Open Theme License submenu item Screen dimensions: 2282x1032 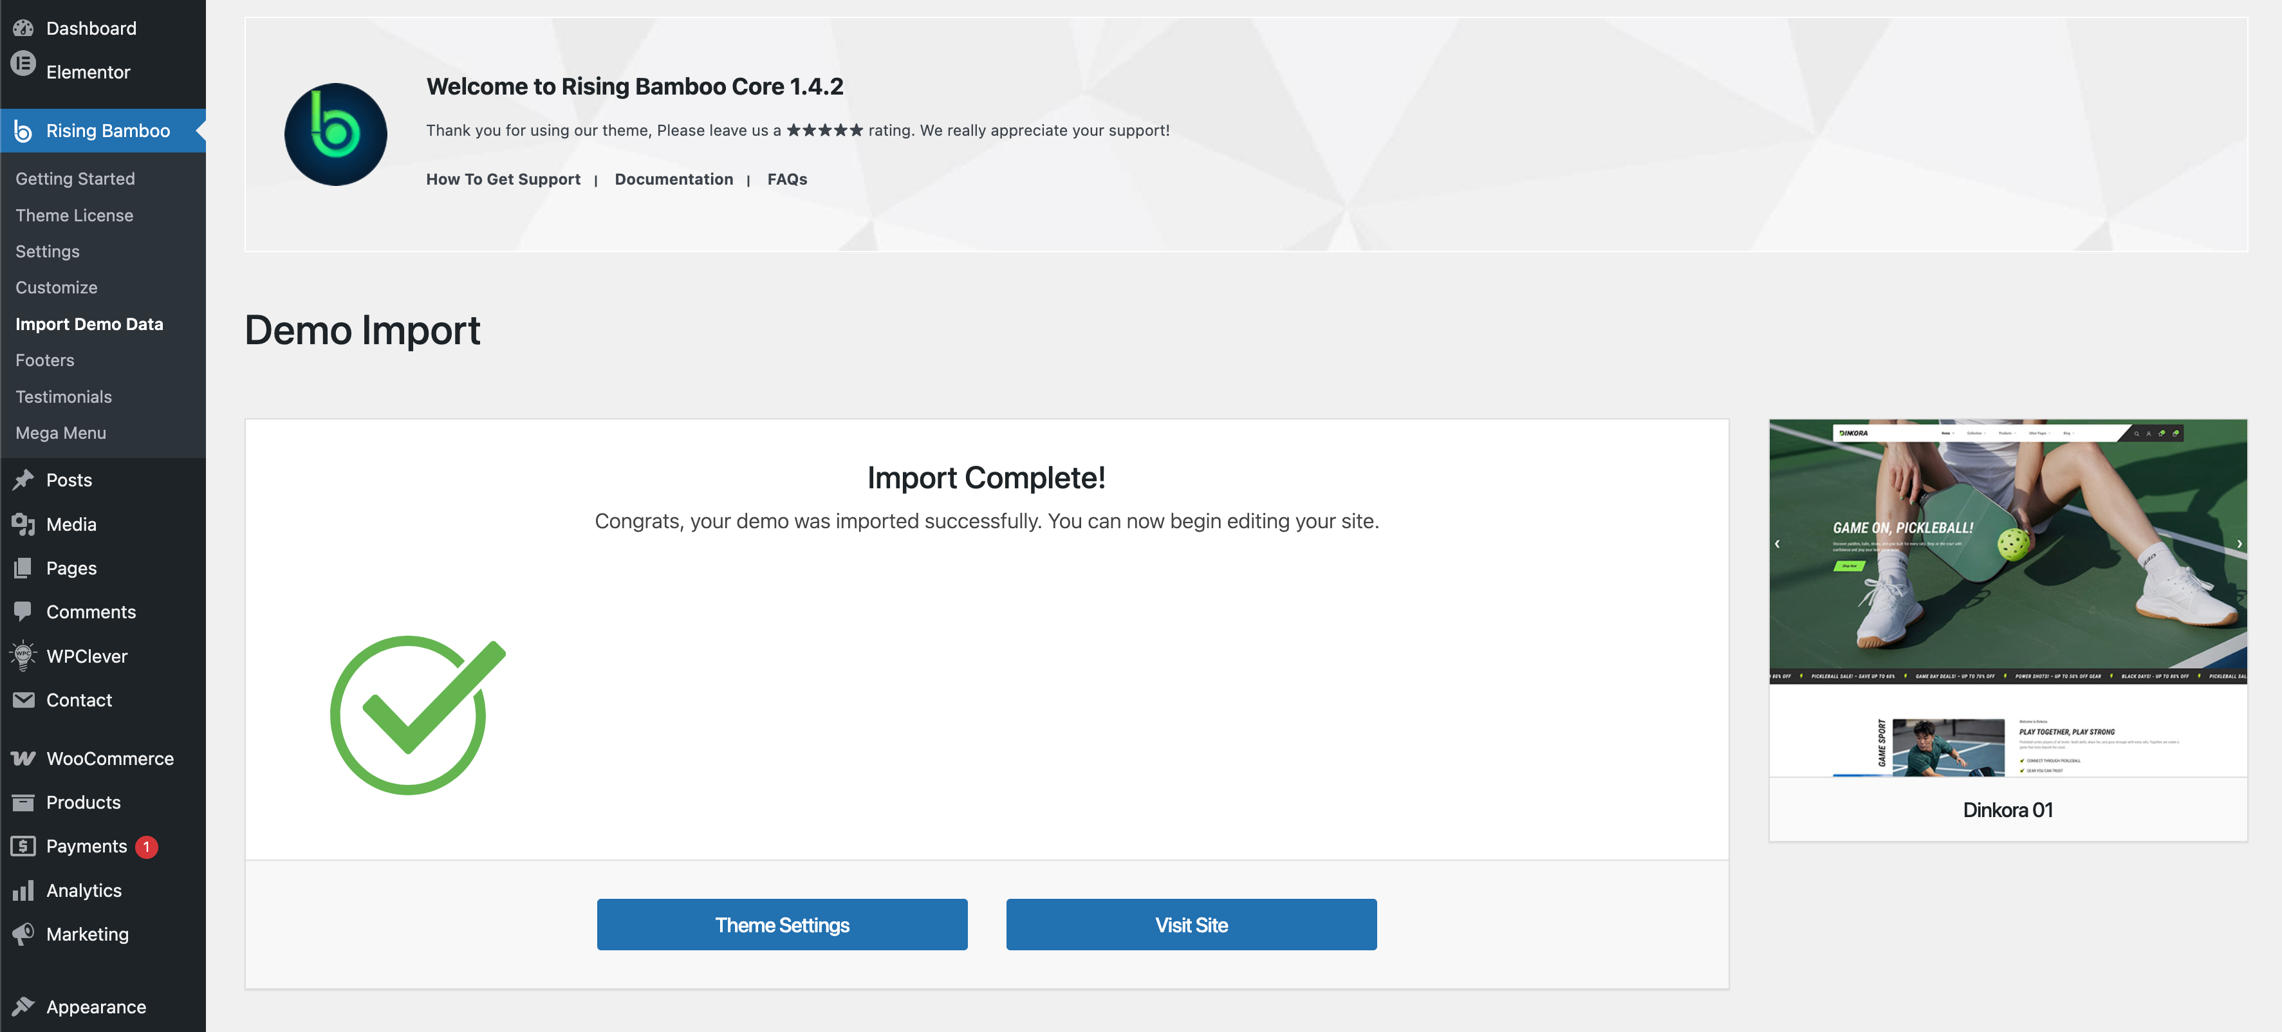[x=75, y=216]
